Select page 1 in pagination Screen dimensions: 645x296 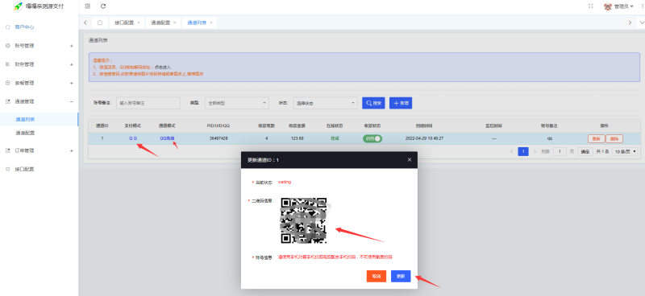(523, 151)
